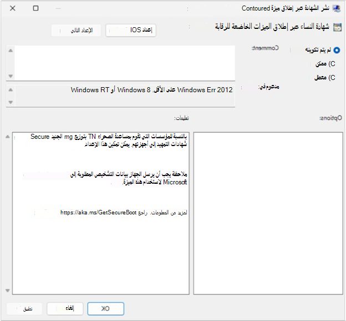This screenshot has height=321, width=346.
Task: Close the policy dialog window
Action: [13, 8]
